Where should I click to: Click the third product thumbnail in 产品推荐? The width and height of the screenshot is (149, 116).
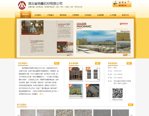pyautogui.click(x=64, y=113)
